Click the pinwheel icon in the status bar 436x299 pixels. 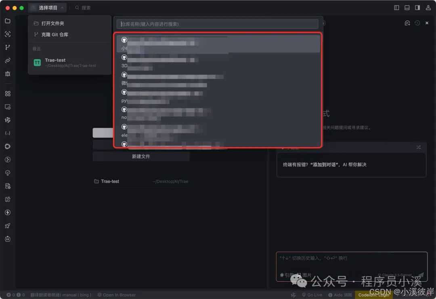(293, 295)
